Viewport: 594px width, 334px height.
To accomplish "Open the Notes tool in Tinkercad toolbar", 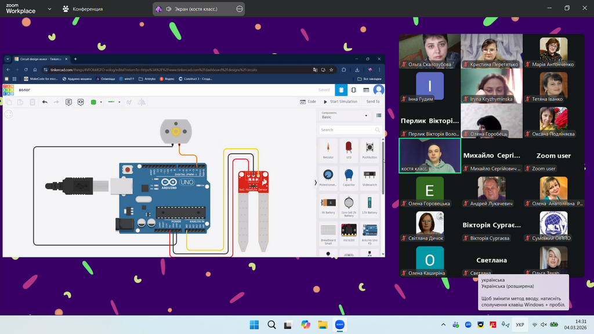I will 68,102.
